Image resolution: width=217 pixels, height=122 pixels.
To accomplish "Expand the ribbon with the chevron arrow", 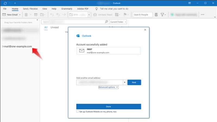I will pyautogui.click(x=215, y=17).
